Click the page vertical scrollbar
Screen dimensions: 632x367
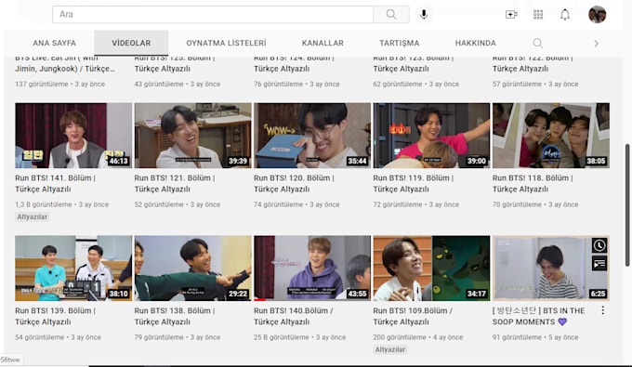[x=627, y=204]
